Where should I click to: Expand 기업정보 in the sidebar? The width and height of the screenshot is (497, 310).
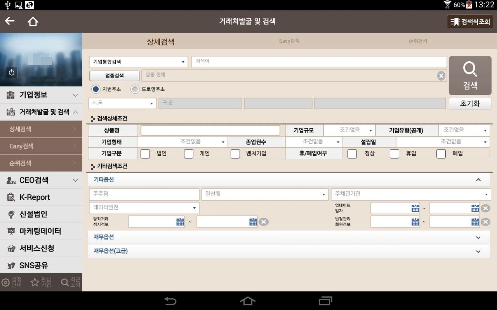[41, 95]
